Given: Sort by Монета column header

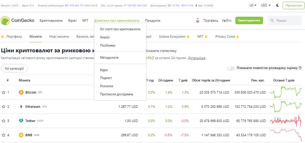Looking at the screenshot, I should click(x=25, y=80).
